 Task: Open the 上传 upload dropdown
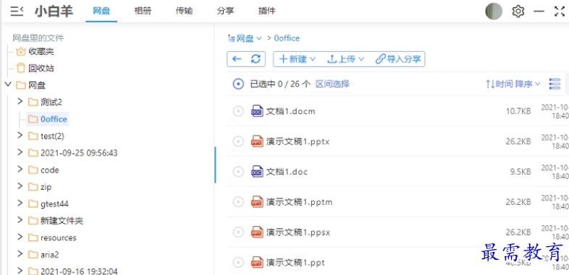(345, 59)
